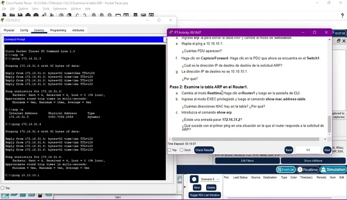347x200 pixels.
Task: Click the activity up scroll arrow
Action: (330, 40)
